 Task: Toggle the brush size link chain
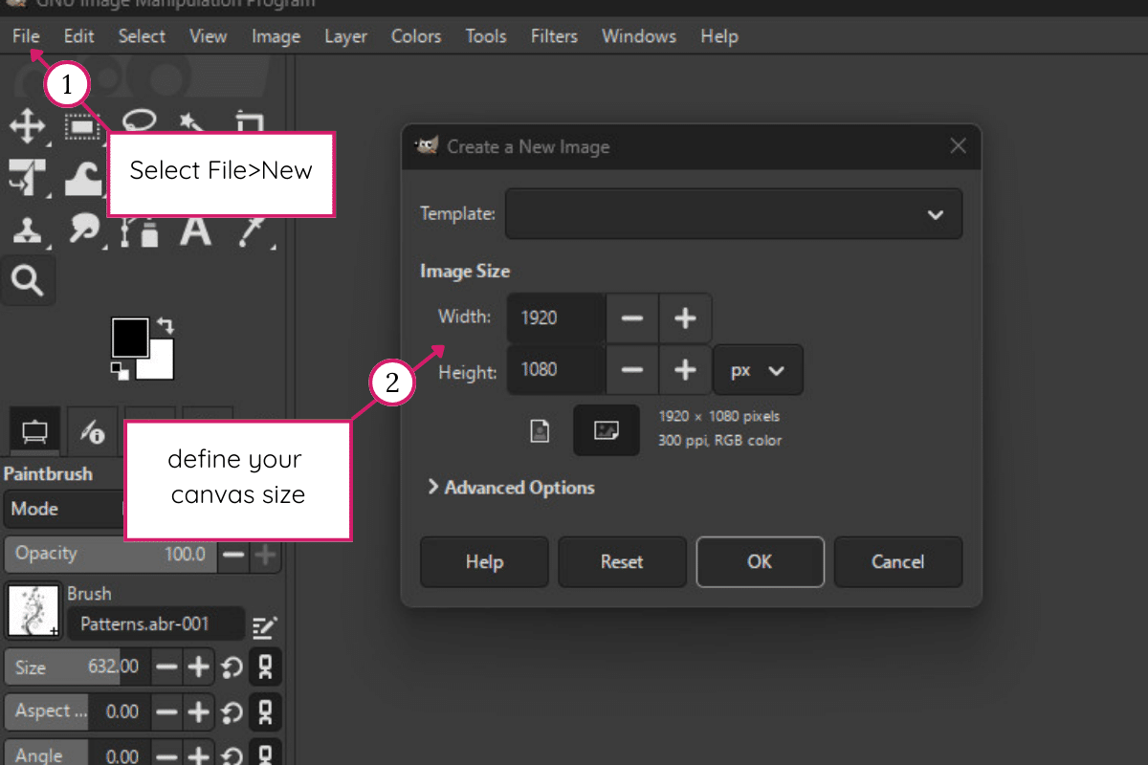(x=265, y=667)
